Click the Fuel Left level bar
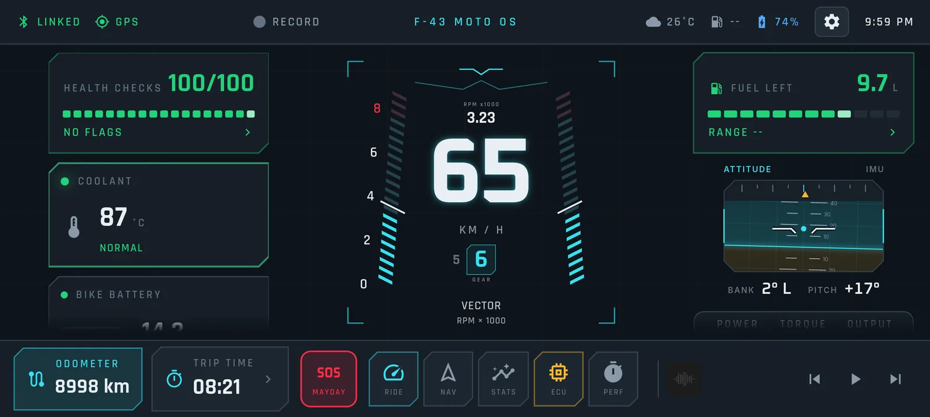 [803, 114]
